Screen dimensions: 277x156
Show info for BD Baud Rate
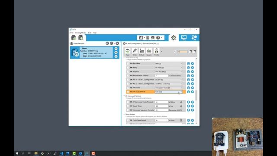point(128,64)
